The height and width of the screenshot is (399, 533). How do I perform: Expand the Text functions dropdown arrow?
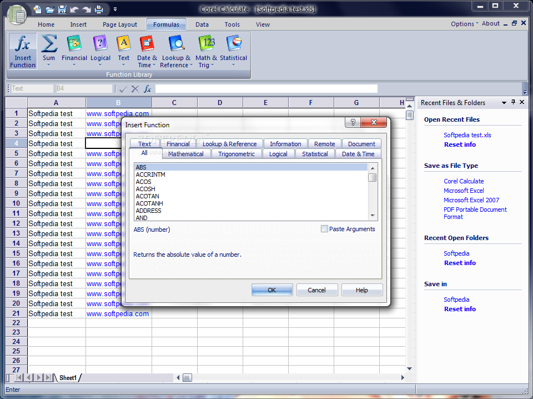123,65
